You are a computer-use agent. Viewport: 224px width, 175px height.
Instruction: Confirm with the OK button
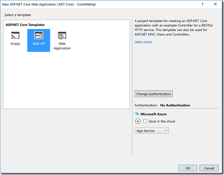click(x=188, y=168)
